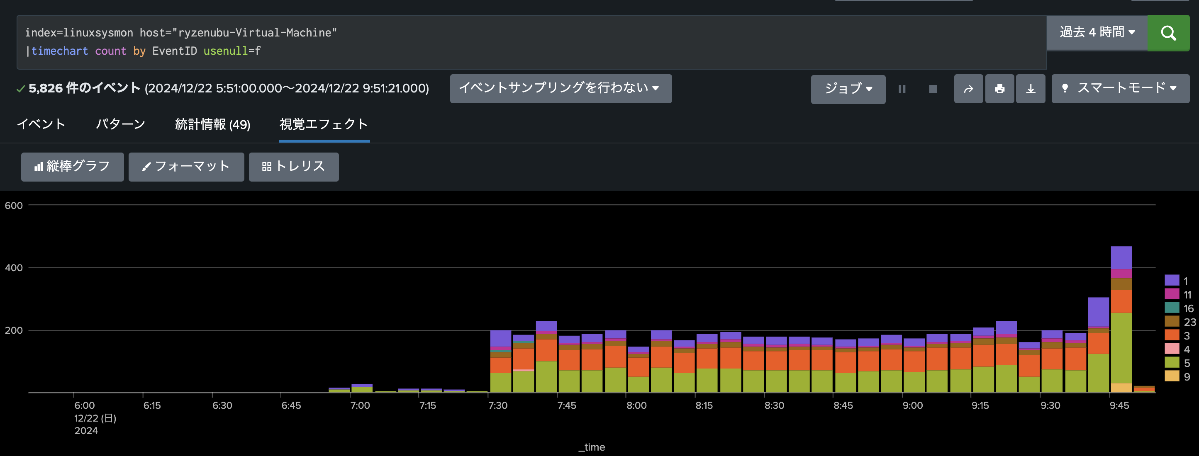Click inside the search query input field
This screenshot has height=456, width=1199.
tap(512, 42)
